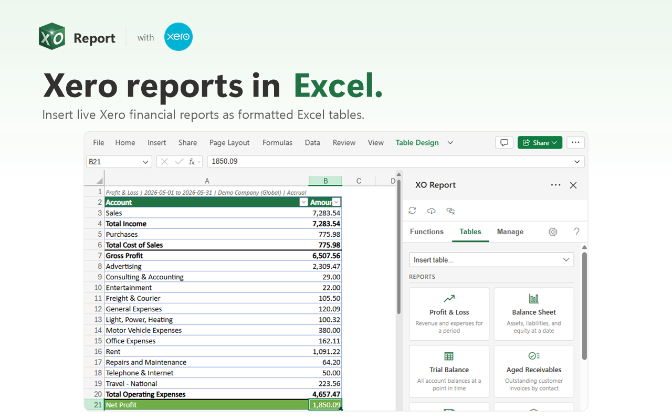
Task: Open the Excel three-dots more options button
Action: tap(575, 142)
